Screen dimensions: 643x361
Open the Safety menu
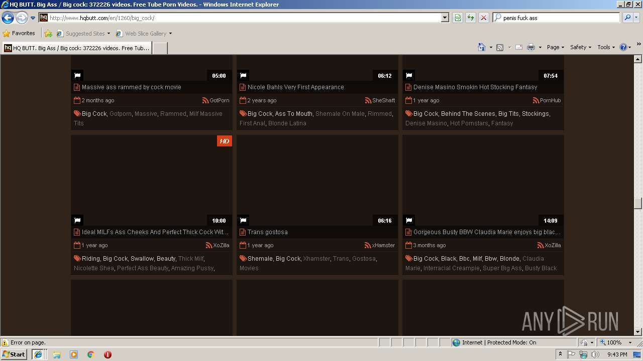(x=581, y=47)
